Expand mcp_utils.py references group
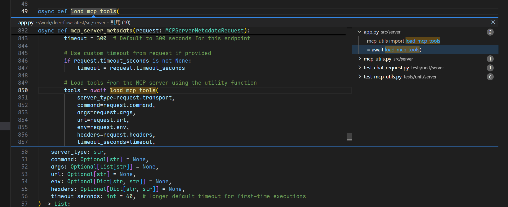Screen dimensions: 508x207 (x=359, y=59)
